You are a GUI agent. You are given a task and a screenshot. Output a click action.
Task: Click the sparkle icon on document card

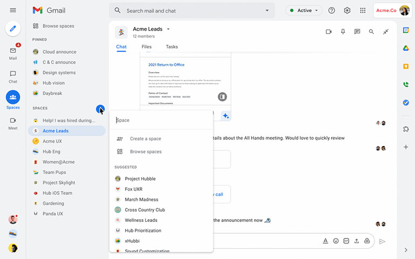tap(226, 116)
